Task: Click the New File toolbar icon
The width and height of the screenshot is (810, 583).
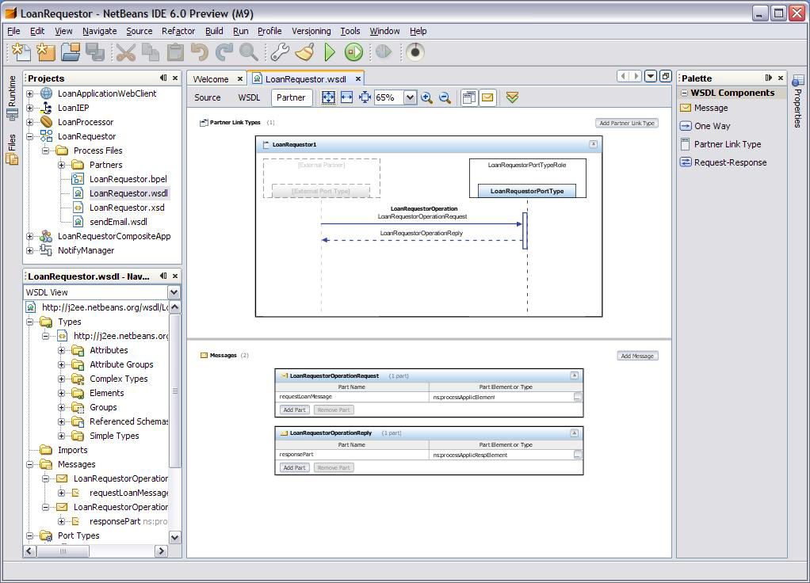Action: coord(21,52)
